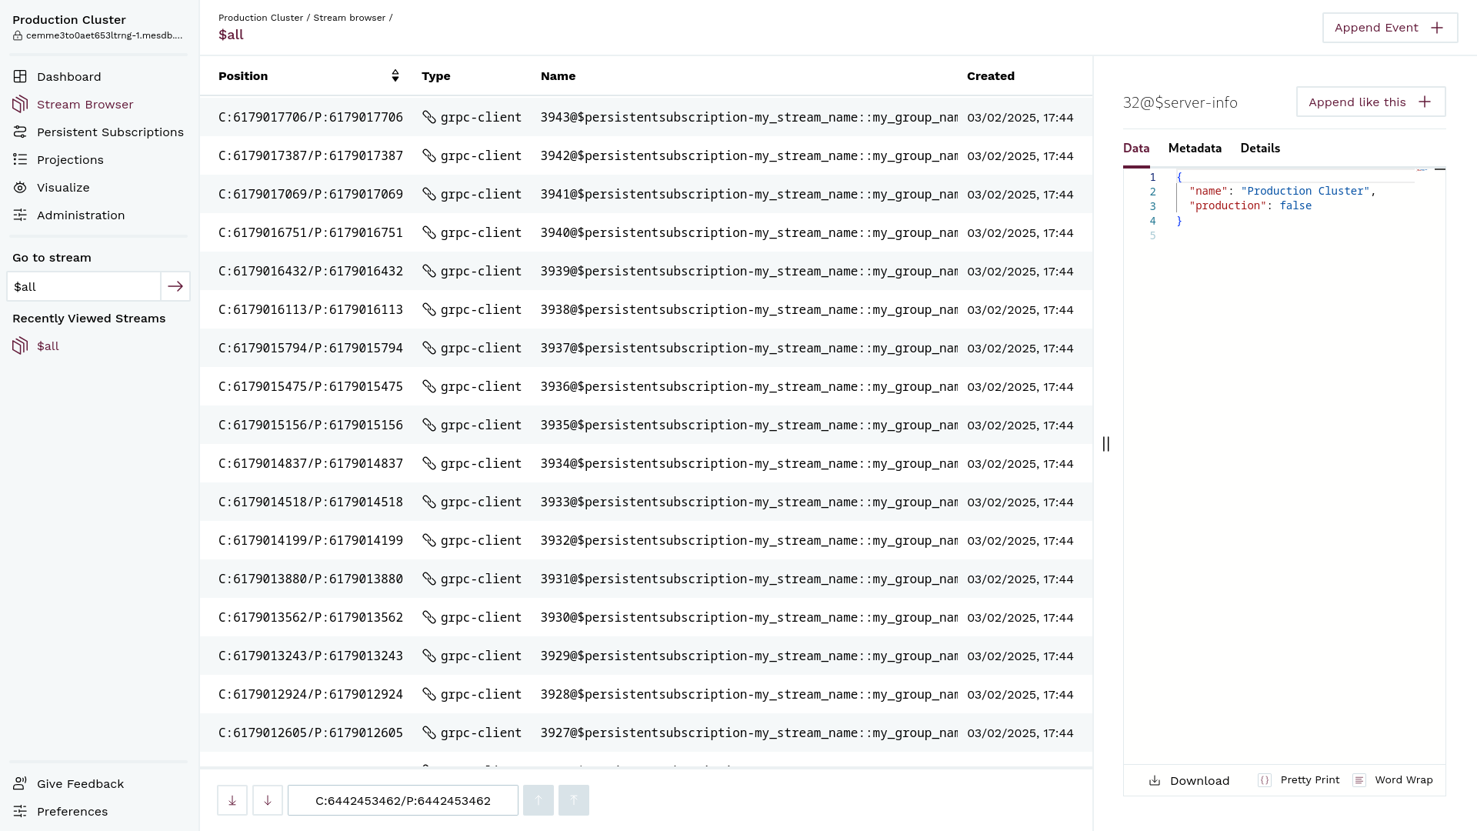Open Persistent Subscriptions page
This screenshot has width=1477, height=831.
pyautogui.click(x=110, y=132)
